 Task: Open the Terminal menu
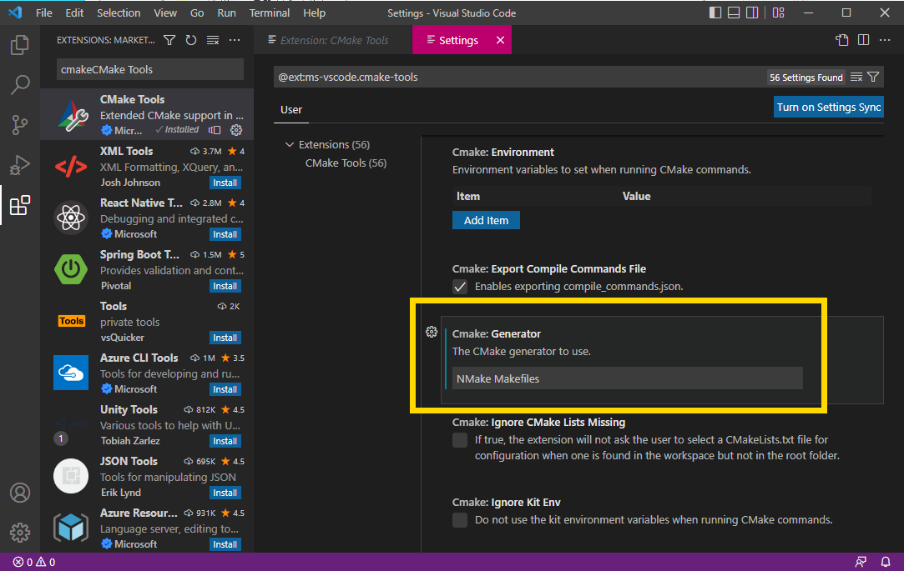270,13
